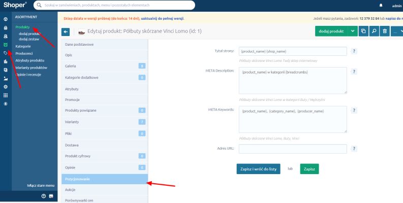The height and width of the screenshot is (203, 403).
Task: Click the back arrow button beside product title
Action: pos(66,31)
